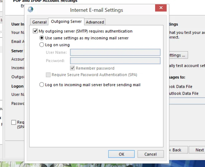This screenshot has width=205, height=167.
Task: Click Back in the account settings window
Action: pyautogui.click(x=178, y=150)
